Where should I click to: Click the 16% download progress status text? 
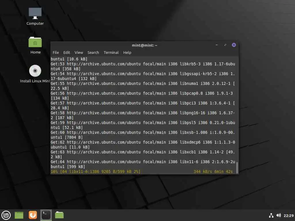(95, 172)
